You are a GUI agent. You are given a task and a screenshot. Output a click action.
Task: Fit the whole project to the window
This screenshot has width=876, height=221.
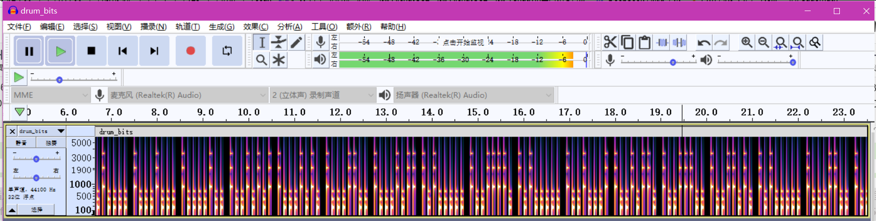coord(798,42)
